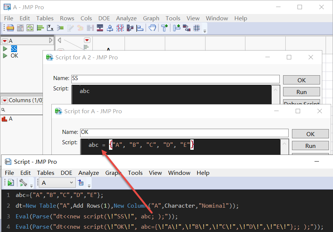Open the red triangle menu beside table A
Viewport: 333px width, 232px height.
[5, 41]
